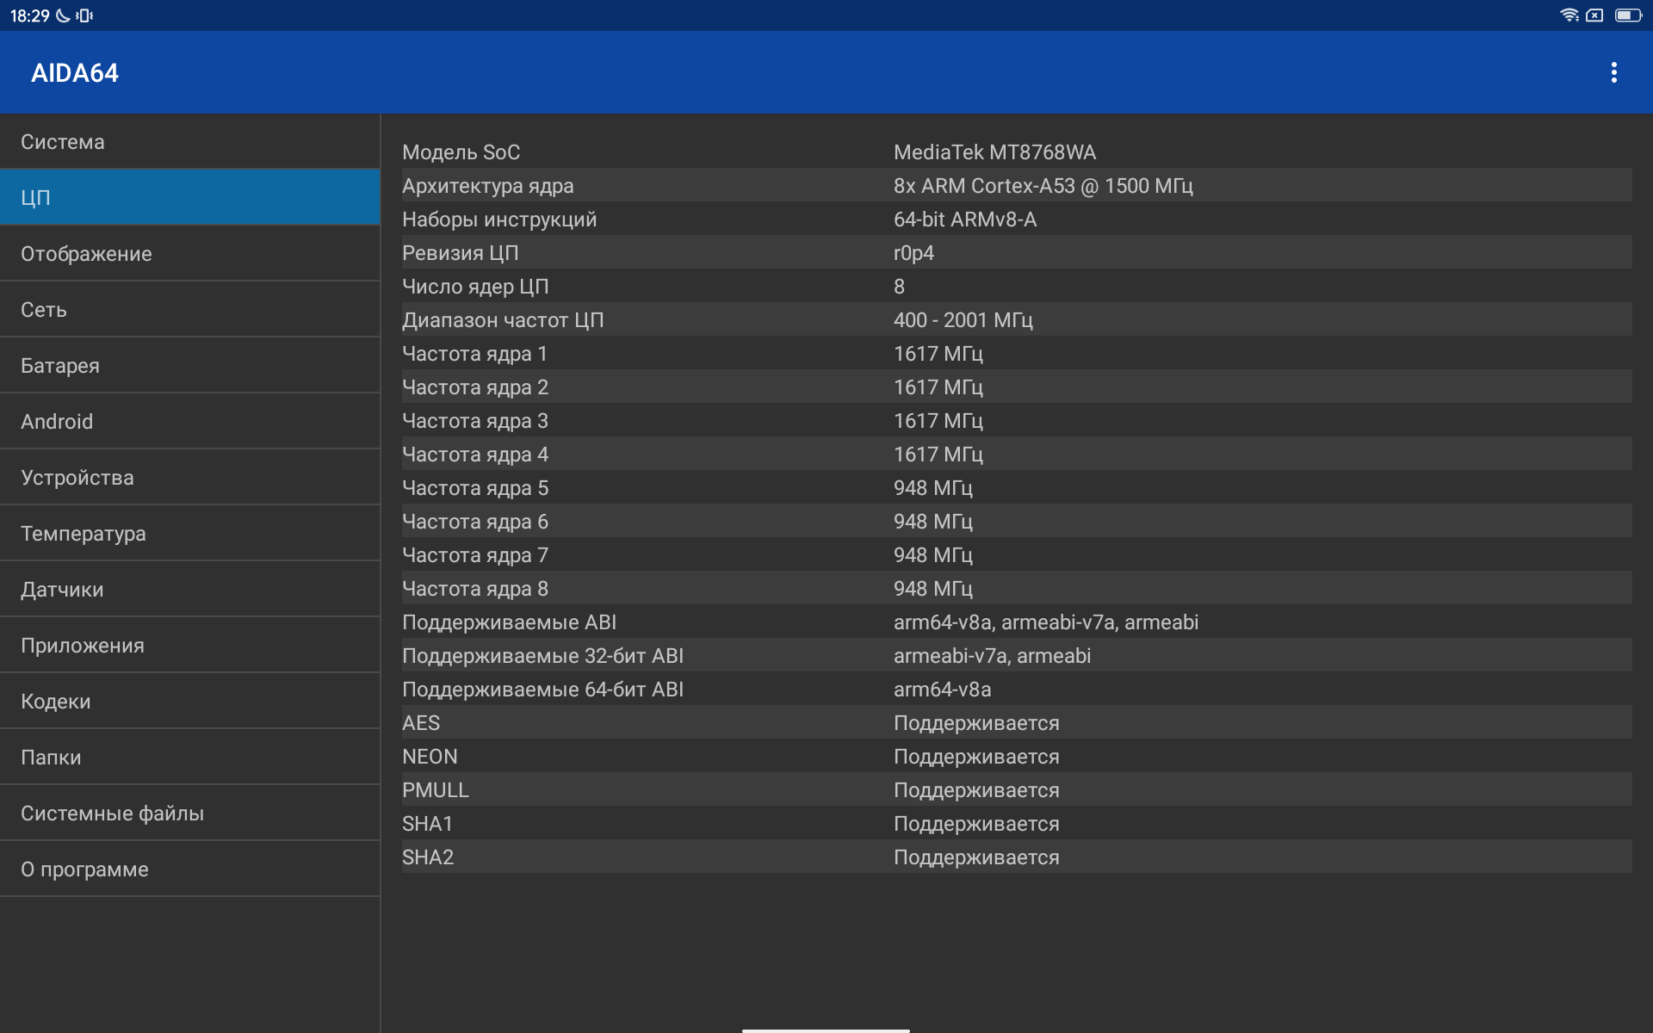The image size is (1653, 1033).
Task: Tap the Поддерживаемые ABI label
Action: pyautogui.click(x=509, y=622)
